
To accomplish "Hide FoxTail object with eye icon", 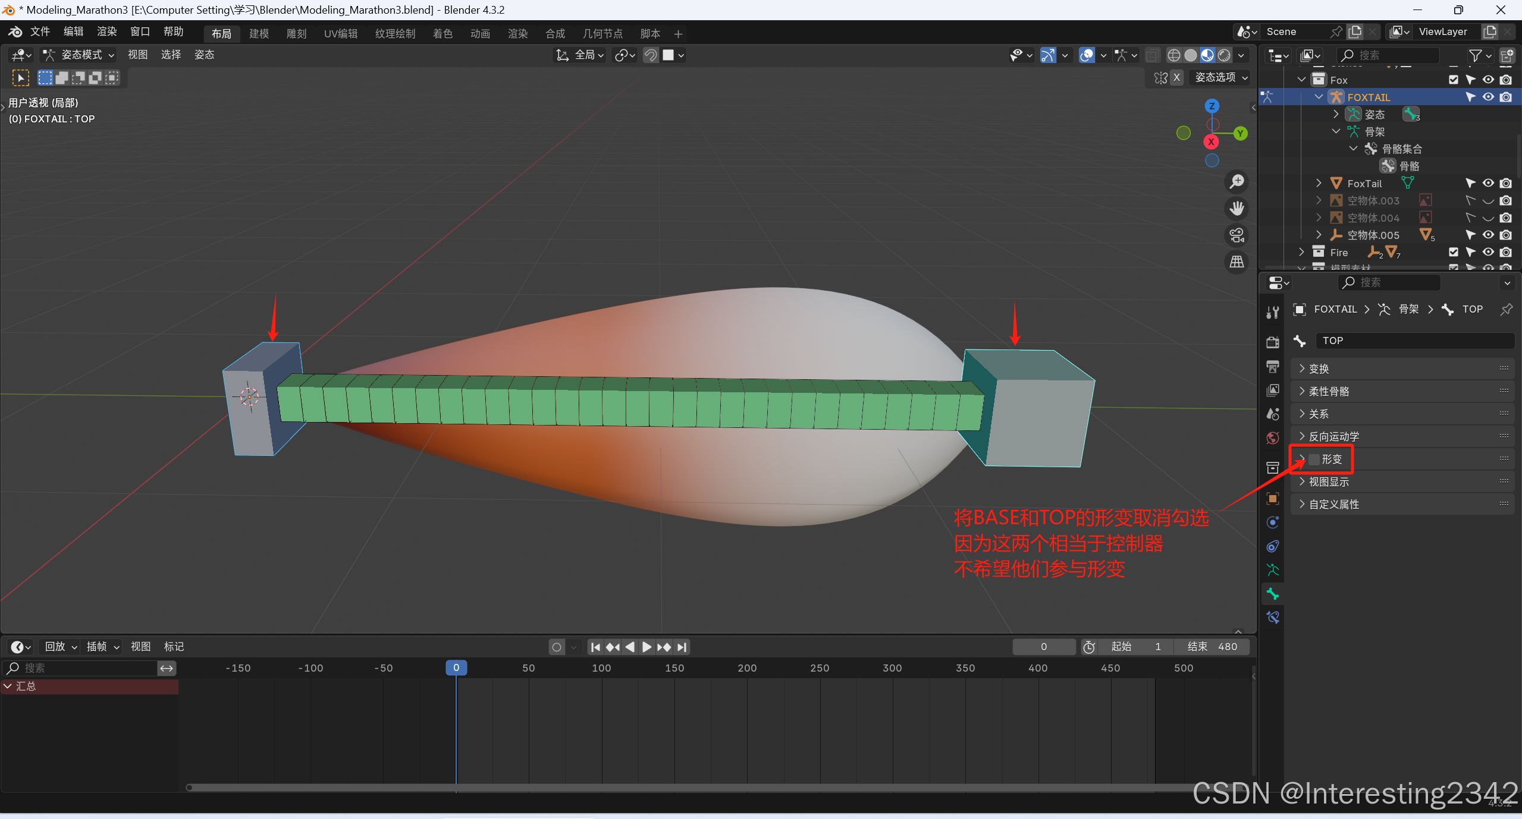I will point(1488,183).
